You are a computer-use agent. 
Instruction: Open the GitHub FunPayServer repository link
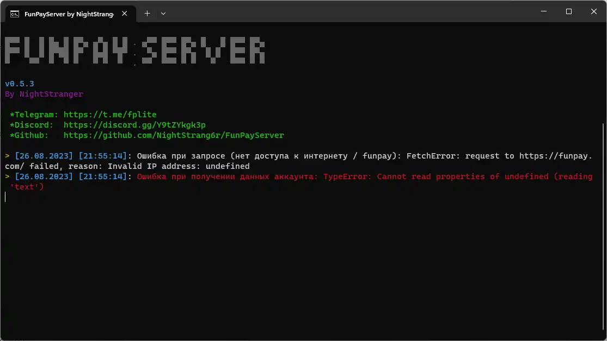tap(174, 136)
